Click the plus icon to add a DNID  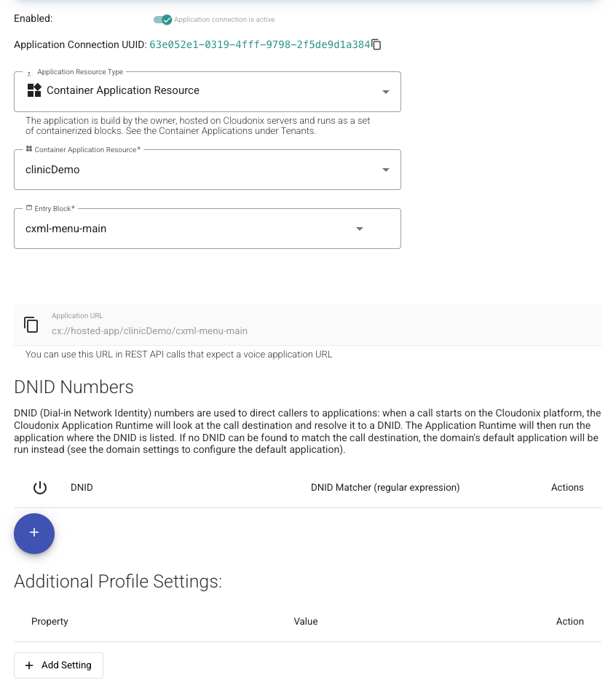coord(34,533)
